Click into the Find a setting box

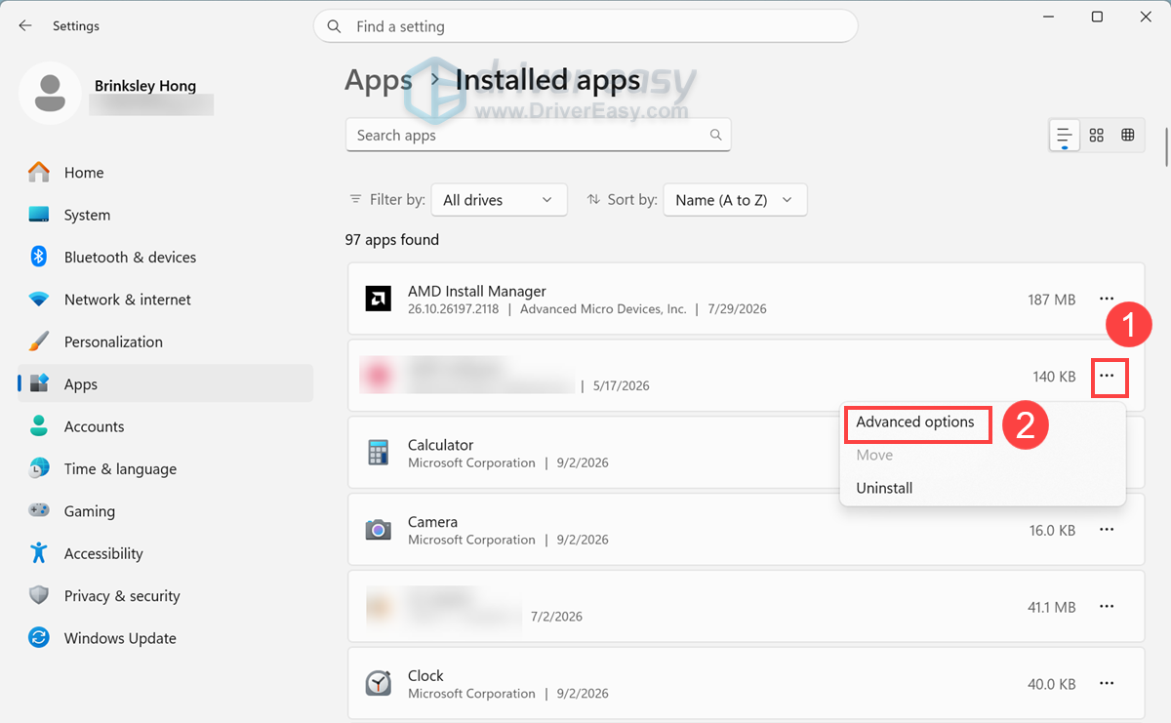click(x=585, y=26)
